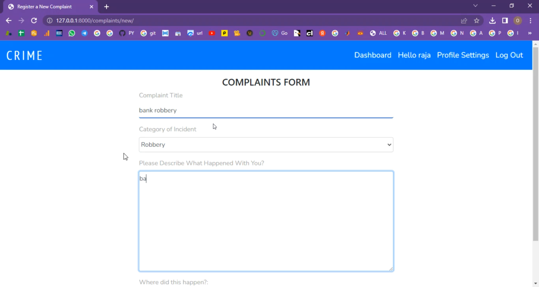
Task: Bookmark this page with the star icon
Action: [476, 20]
